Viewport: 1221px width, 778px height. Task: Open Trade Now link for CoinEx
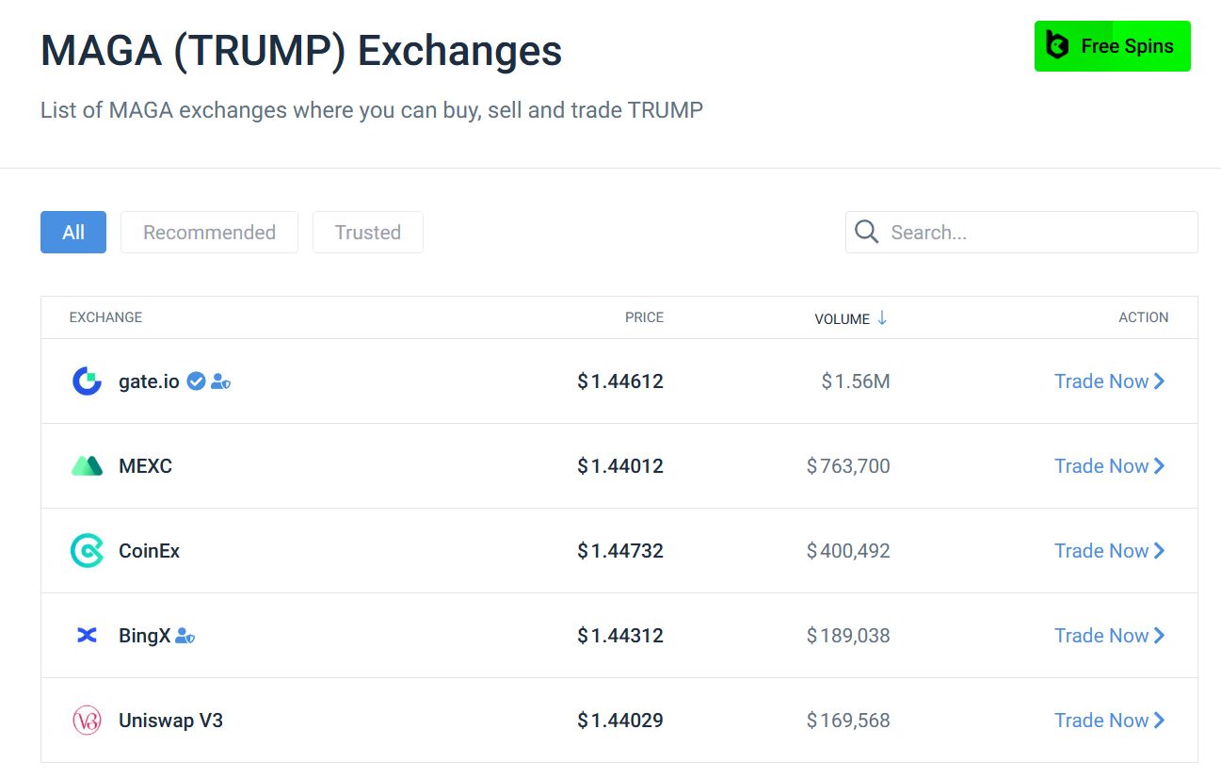click(x=1110, y=551)
